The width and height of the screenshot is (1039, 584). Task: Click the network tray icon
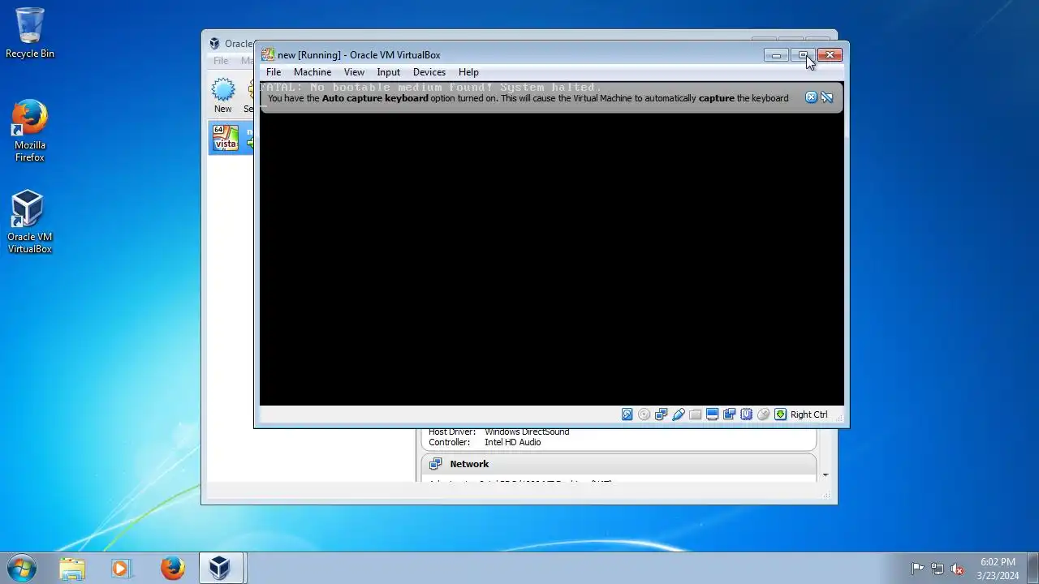pyautogui.click(x=938, y=569)
